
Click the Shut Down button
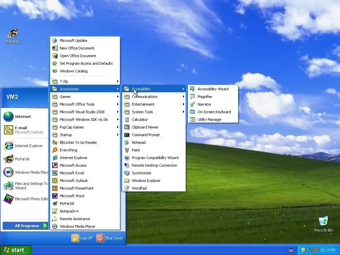110,238
